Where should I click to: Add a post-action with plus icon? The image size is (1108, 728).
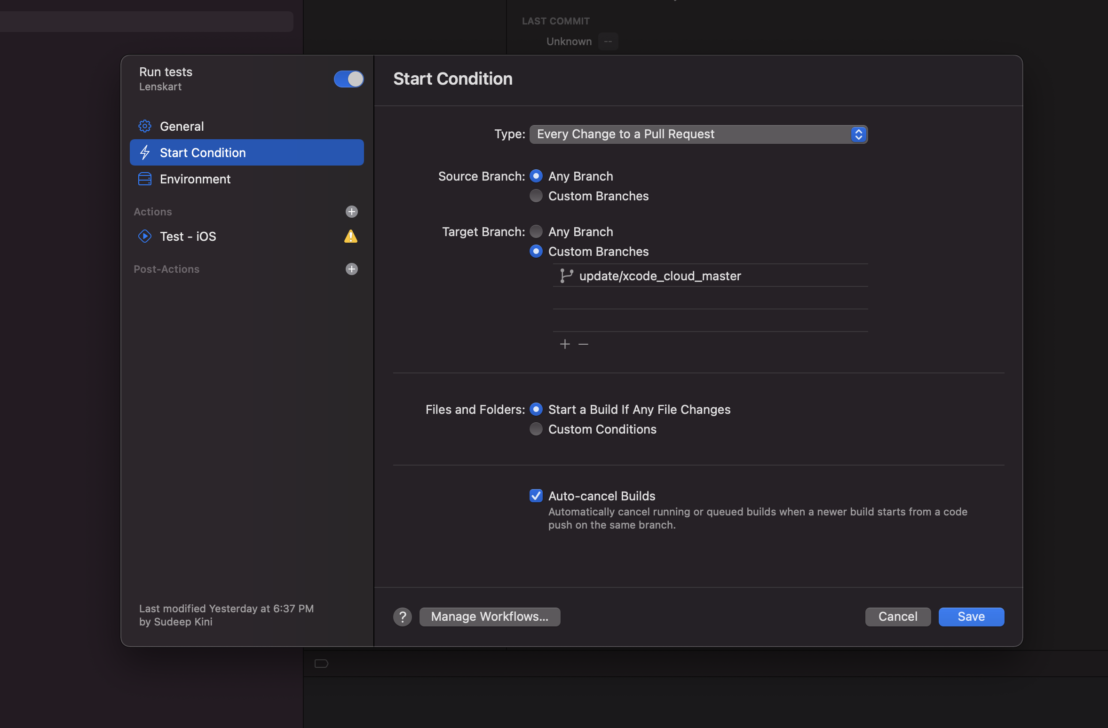[x=351, y=269]
